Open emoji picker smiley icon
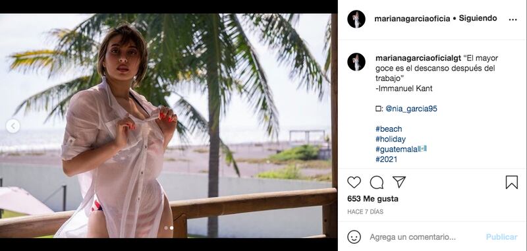The image size is (527, 251). pos(354,237)
